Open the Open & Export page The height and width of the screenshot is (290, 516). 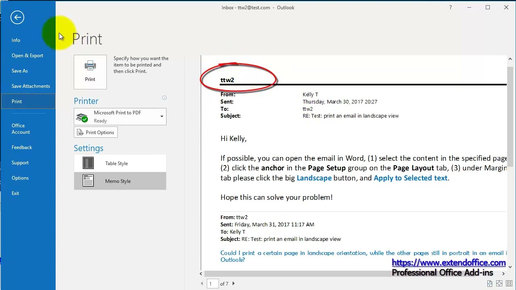click(27, 56)
